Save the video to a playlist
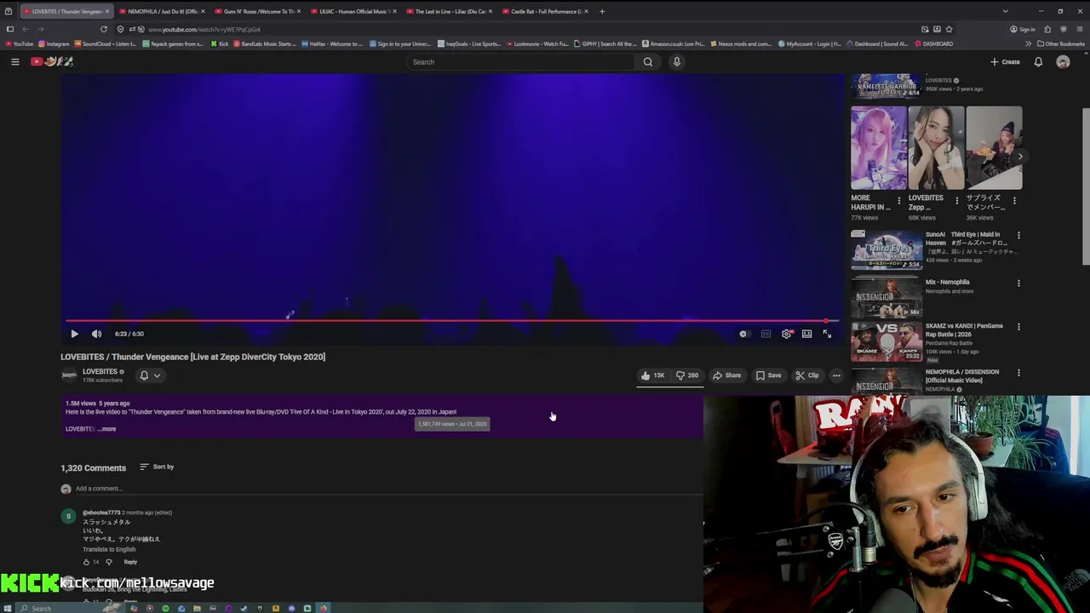1090x613 pixels. coord(768,375)
